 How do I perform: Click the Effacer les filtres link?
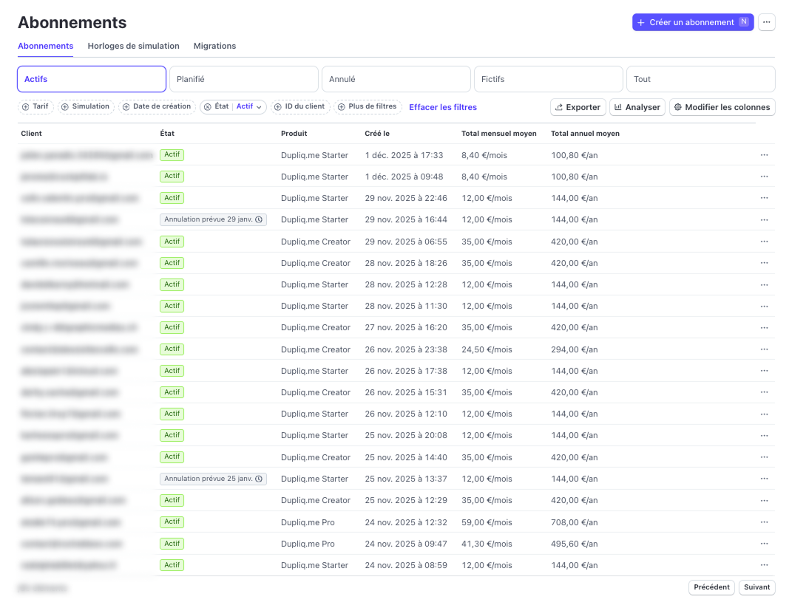(443, 107)
